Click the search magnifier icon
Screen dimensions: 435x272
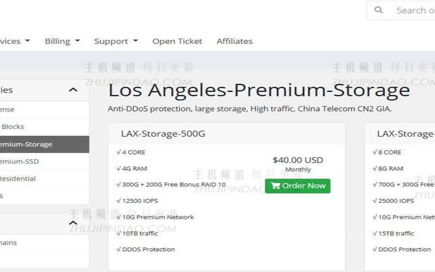pyautogui.click(x=379, y=10)
